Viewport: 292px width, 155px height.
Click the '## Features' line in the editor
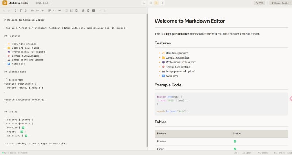(12, 36)
